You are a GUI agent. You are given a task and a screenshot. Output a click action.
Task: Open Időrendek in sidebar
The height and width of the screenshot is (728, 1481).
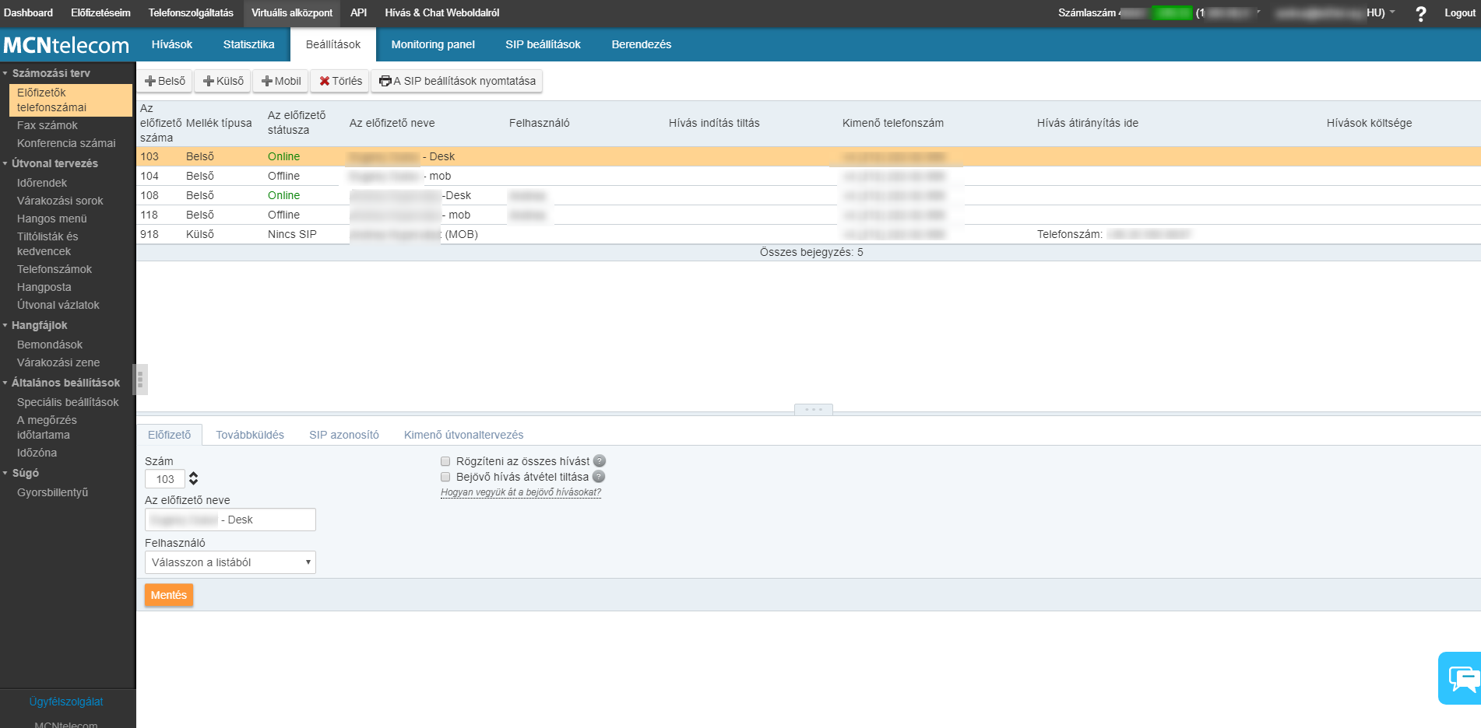(x=42, y=183)
